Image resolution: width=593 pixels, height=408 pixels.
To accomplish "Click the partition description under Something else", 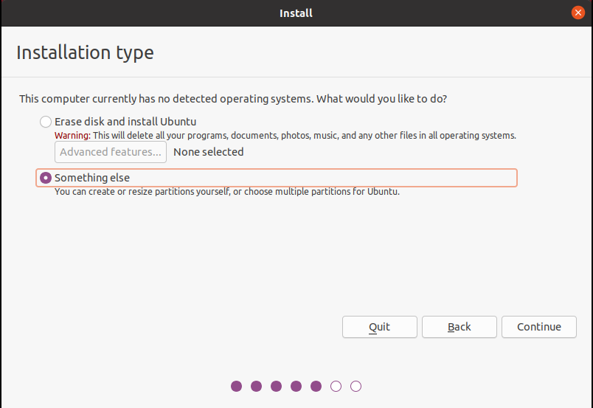I will 227,192.
